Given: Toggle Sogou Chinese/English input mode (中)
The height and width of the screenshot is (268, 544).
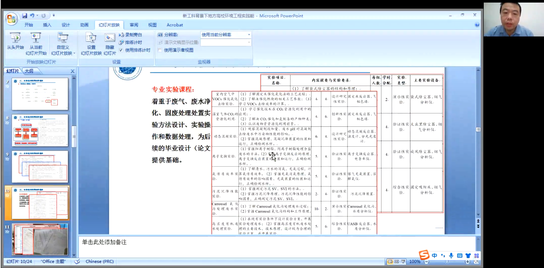Looking at the screenshot, I should point(435,256).
